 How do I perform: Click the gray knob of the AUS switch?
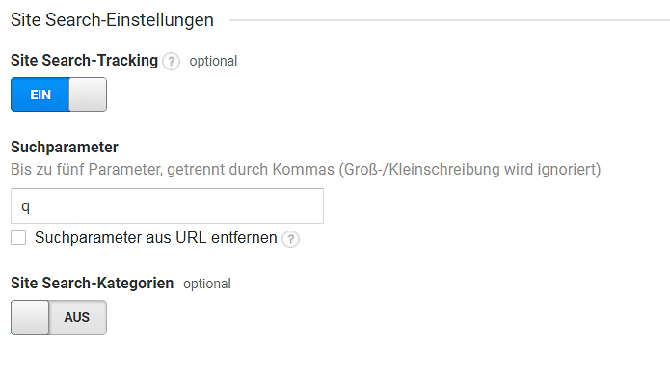click(x=30, y=317)
